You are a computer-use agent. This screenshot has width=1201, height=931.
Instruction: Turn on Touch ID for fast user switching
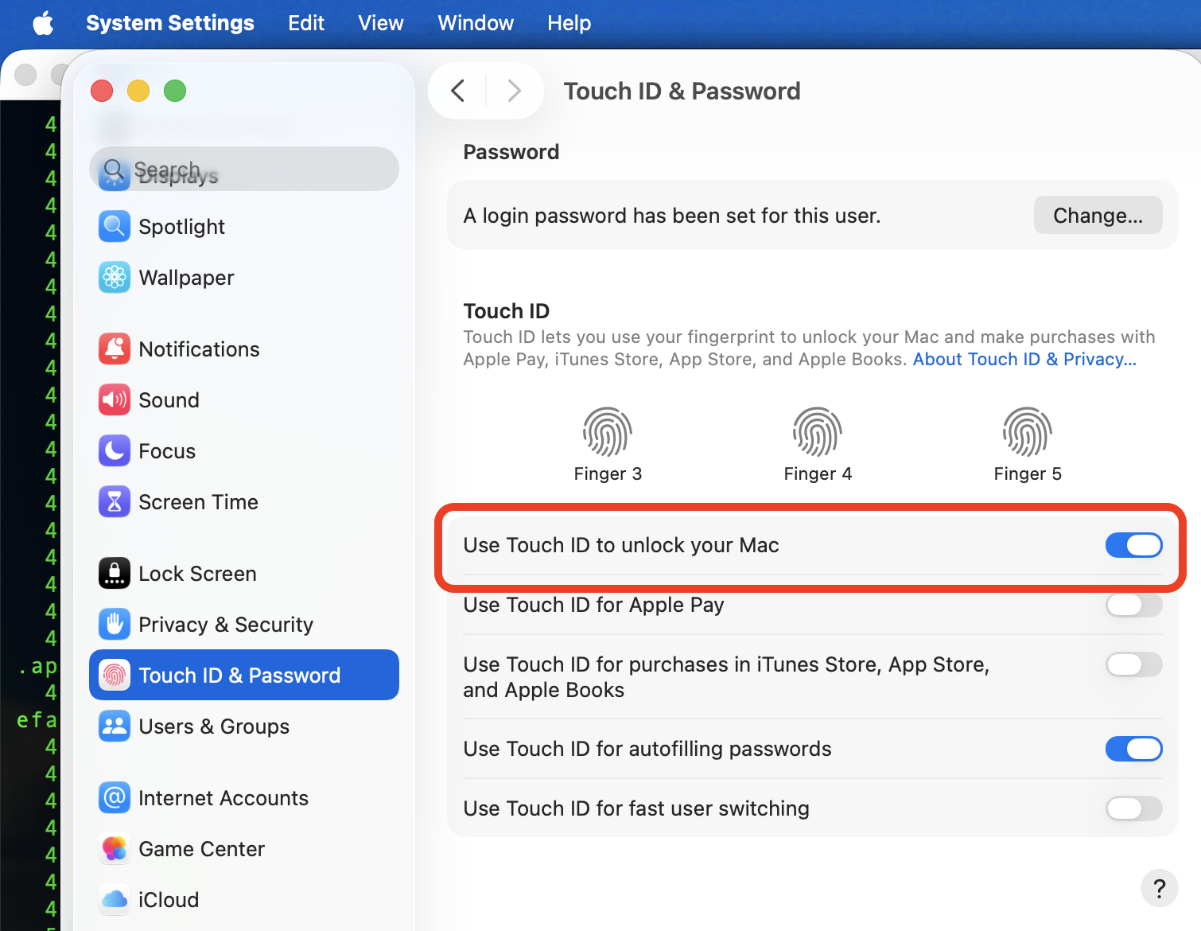coord(1133,808)
